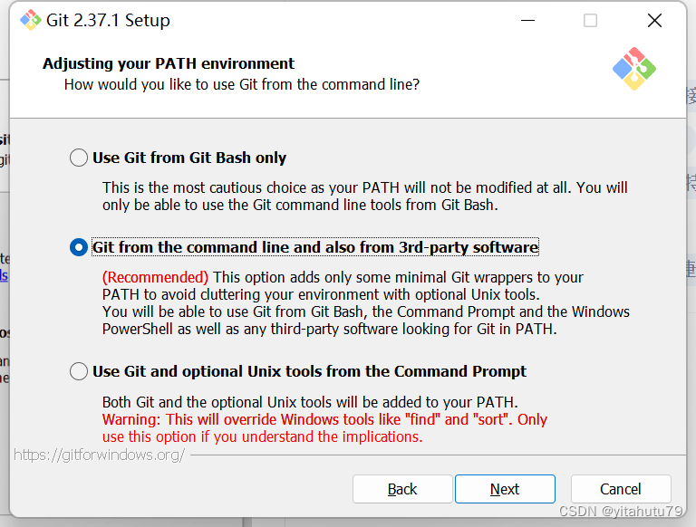Select "Use Git from Git Bash only"

79,158
